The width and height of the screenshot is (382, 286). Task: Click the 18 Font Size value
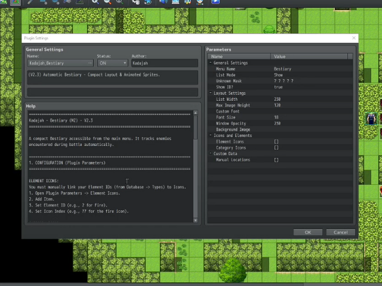tap(276, 117)
